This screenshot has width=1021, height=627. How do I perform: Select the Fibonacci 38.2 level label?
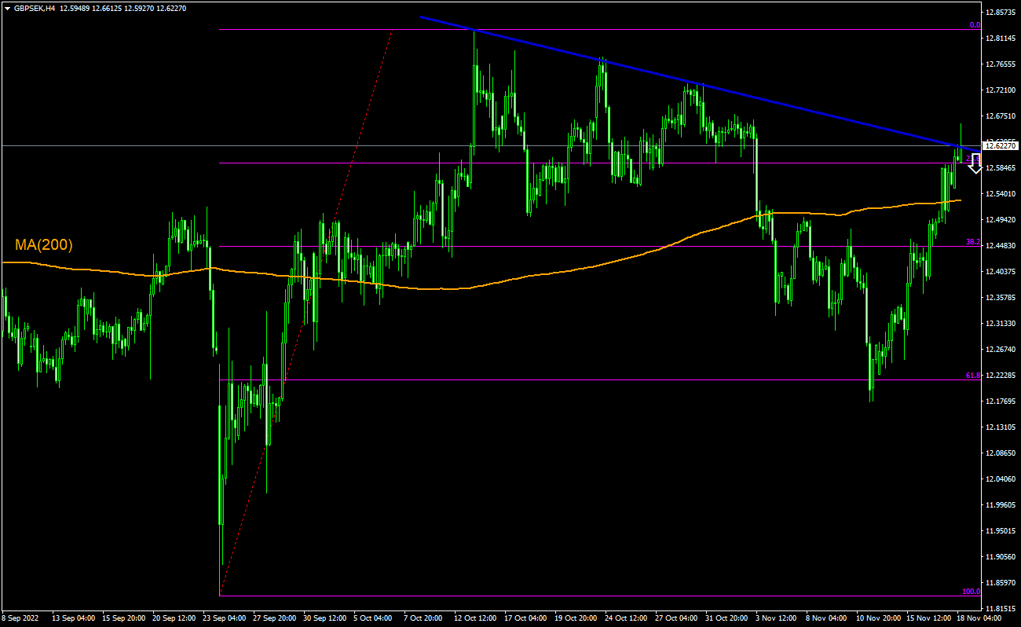click(973, 242)
